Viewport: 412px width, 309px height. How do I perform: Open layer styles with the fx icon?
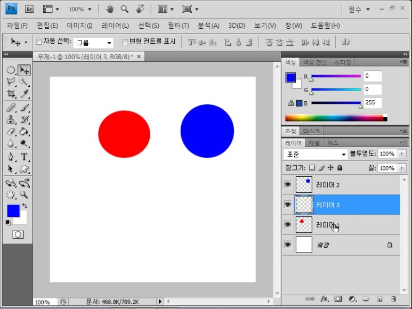[324, 299]
